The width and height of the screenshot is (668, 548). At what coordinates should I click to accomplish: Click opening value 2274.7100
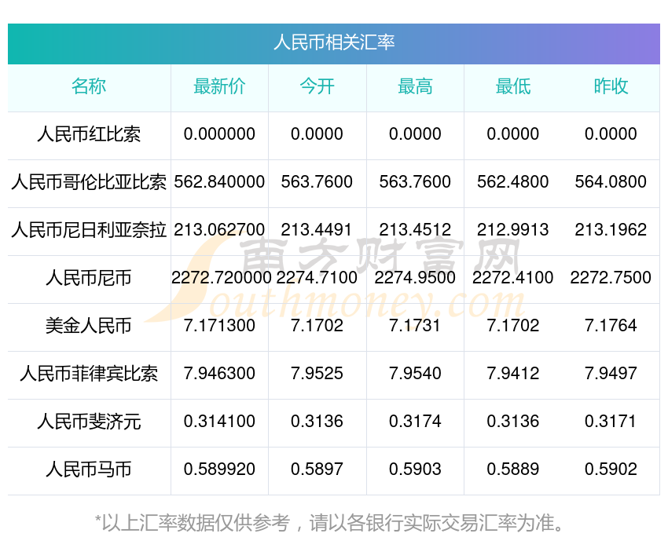click(x=317, y=278)
